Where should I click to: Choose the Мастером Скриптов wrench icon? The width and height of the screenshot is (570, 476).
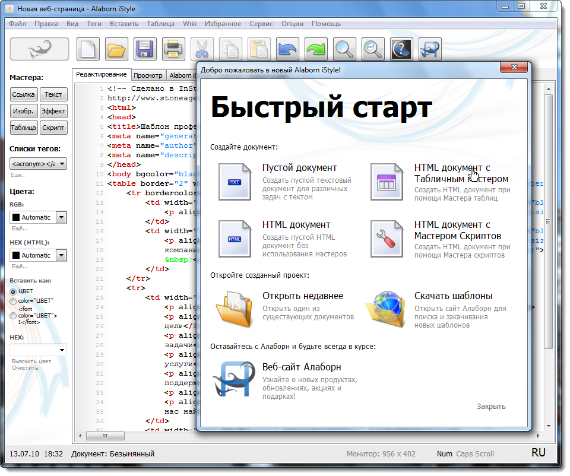(x=387, y=239)
